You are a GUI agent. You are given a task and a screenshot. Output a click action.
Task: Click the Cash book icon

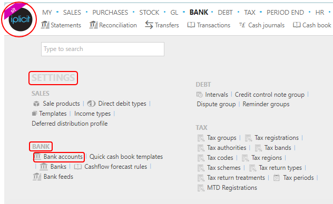(x=297, y=25)
